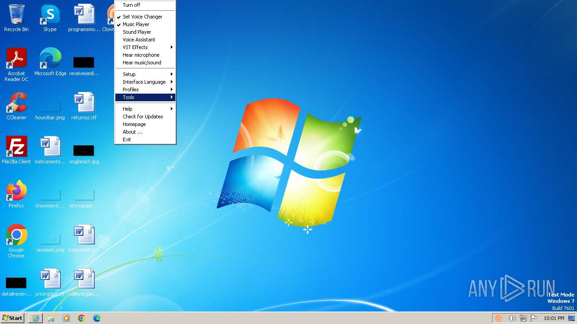This screenshot has width=577, height=324.
Task: Open the About ... dialog entry
Action: pos(145,132)
